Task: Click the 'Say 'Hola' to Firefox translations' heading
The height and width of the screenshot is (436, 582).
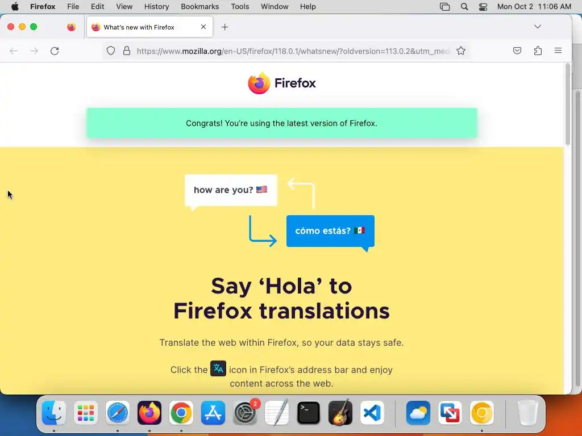Action: [282, 299]
